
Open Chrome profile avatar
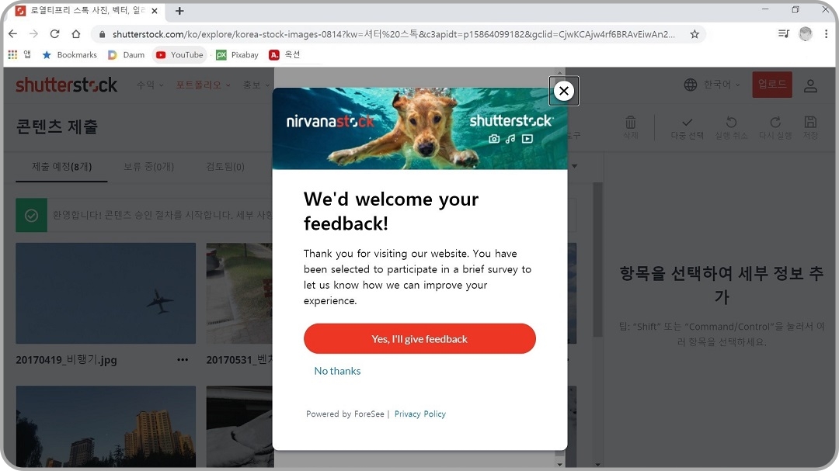click(806, 33)
